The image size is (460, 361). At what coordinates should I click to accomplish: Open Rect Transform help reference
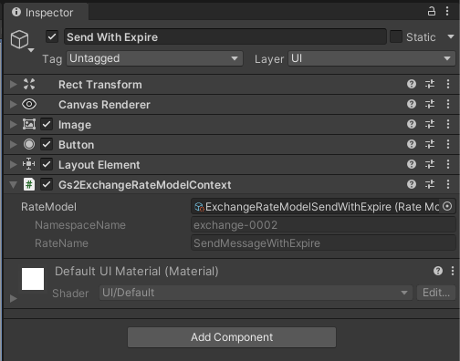pos(412,84)
